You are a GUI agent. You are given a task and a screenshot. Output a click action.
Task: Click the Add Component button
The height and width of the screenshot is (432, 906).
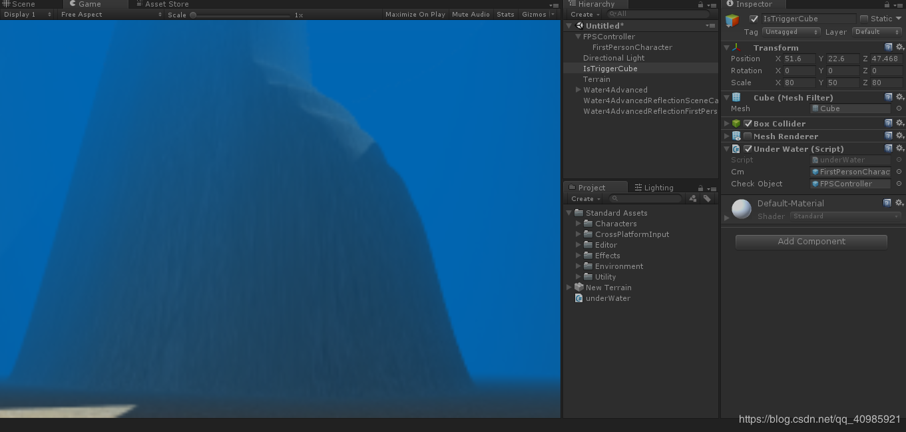pyautogui.click(x=811, y=241)
